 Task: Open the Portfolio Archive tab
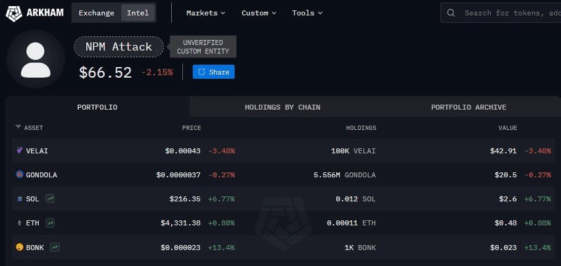click(x=469, y=107)
